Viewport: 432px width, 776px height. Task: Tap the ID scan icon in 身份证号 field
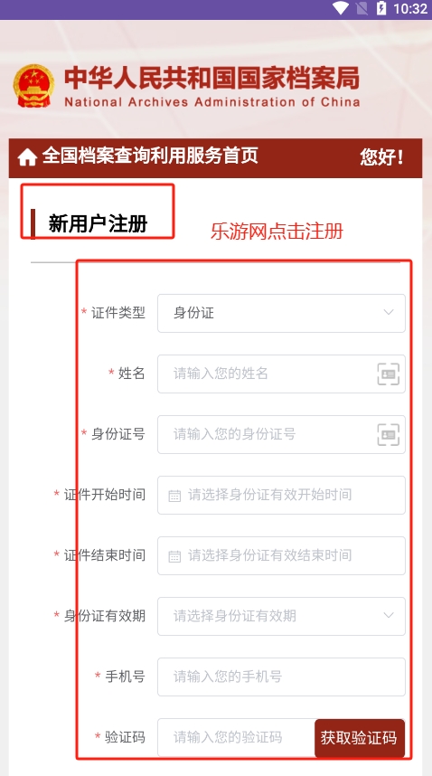pos(389,434)
